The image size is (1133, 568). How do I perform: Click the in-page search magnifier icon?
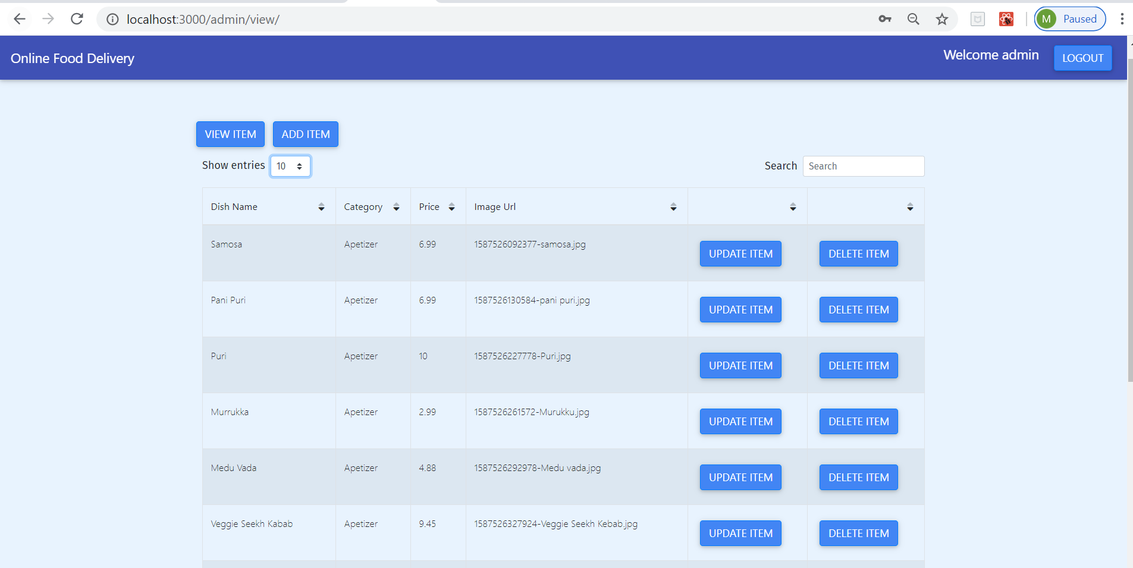pos(913,19)
